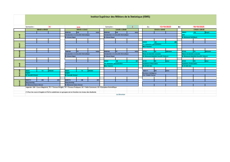Viewport: 230px width, 162px height.
Task: Select the start date '13/10/2025'
Action: (x=165, y=27)
